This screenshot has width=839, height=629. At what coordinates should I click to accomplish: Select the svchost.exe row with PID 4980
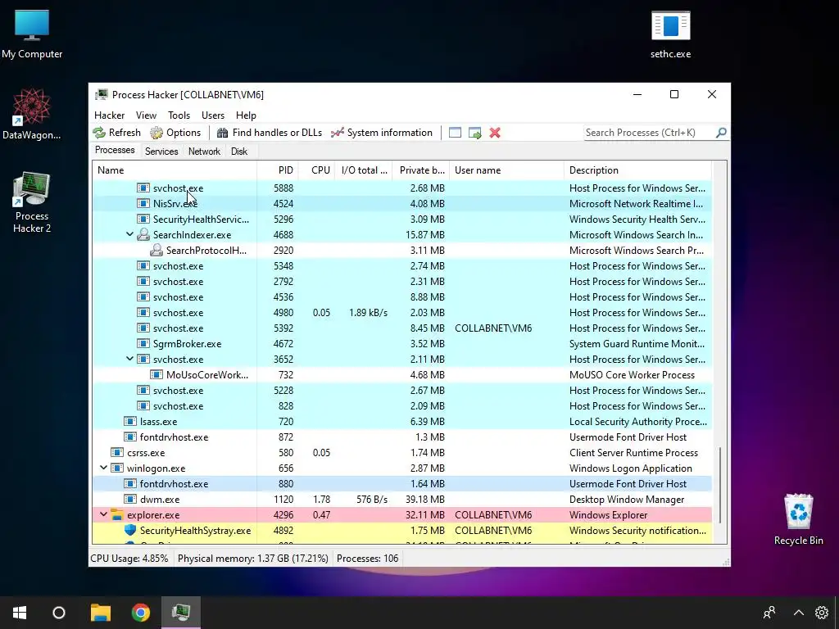402,312
